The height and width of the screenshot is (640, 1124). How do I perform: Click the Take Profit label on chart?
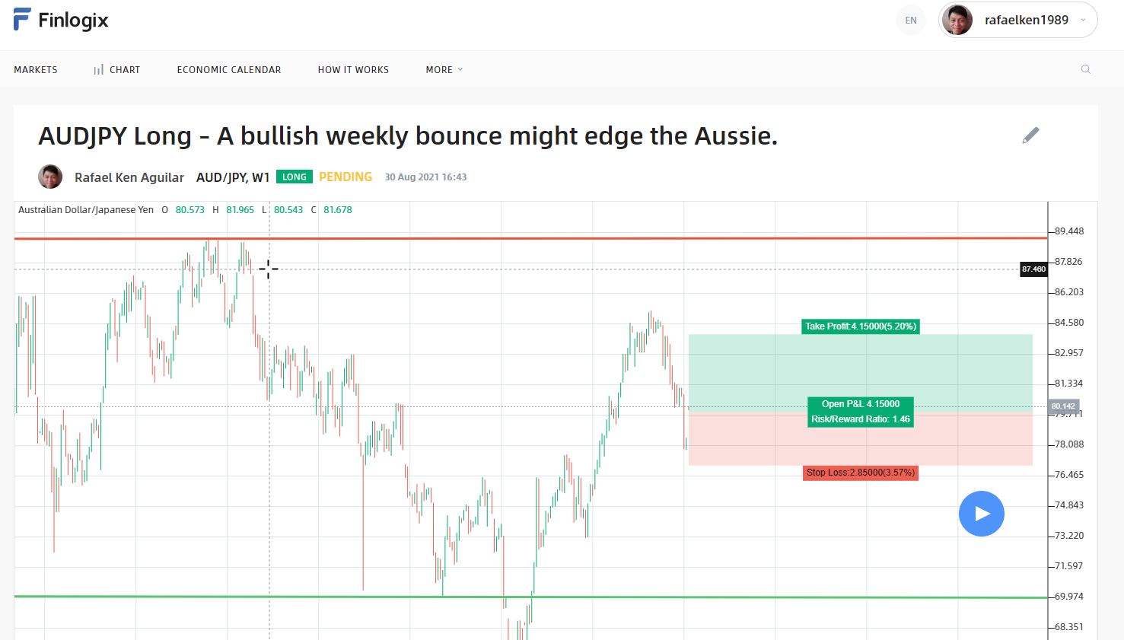click(861, 326)
